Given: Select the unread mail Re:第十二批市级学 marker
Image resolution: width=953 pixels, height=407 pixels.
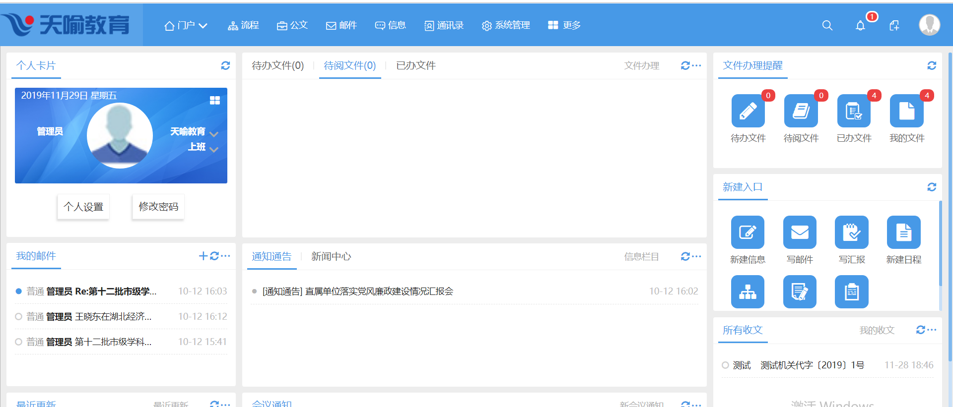Looking at the screenshot, I should pos(19,291).
